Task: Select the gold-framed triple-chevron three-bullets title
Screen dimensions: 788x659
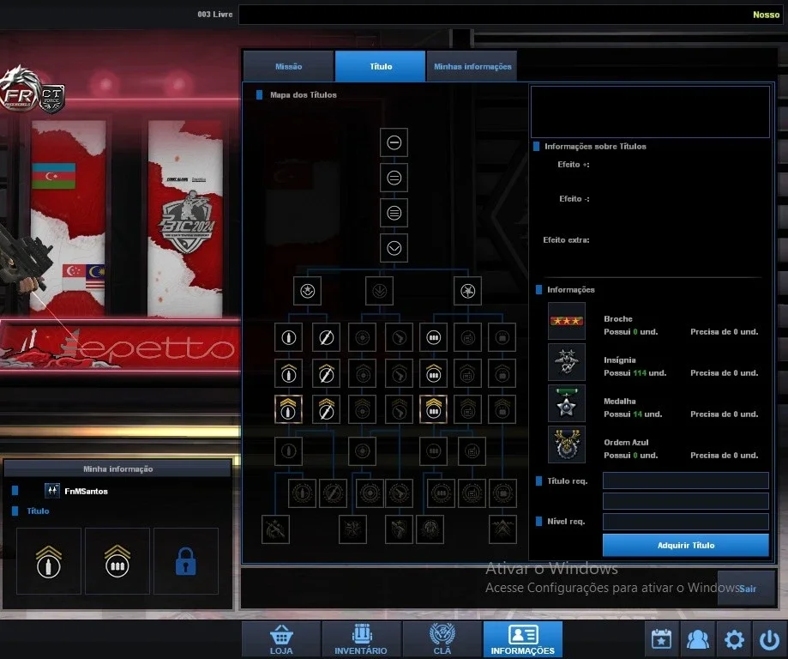Action: point(433,409)
